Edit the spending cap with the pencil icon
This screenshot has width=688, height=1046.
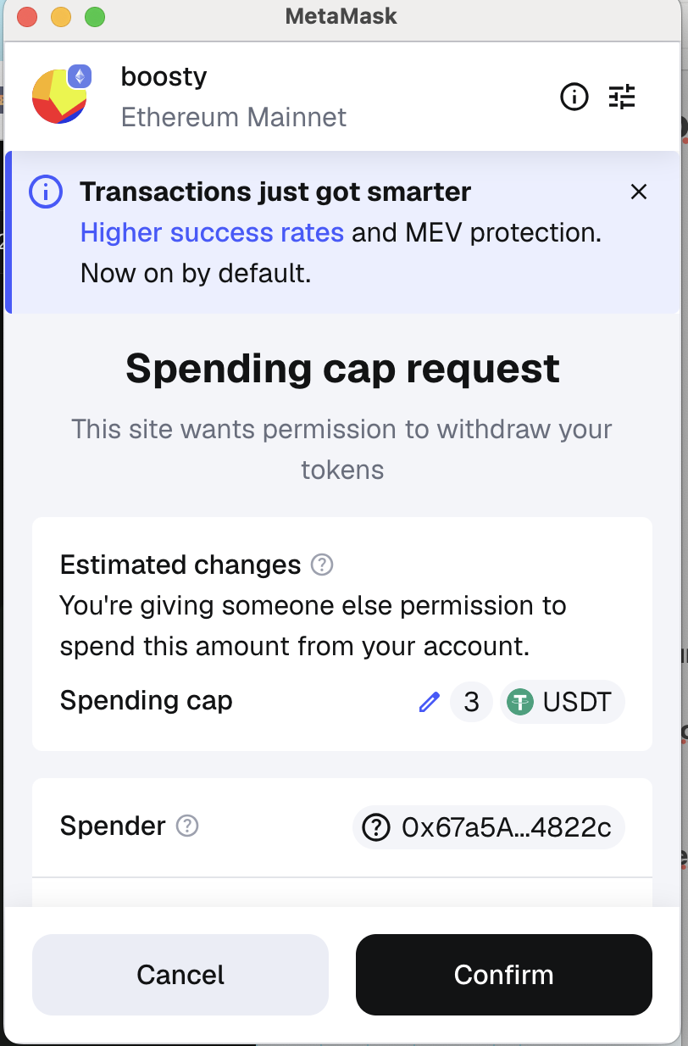pos(430,702)
